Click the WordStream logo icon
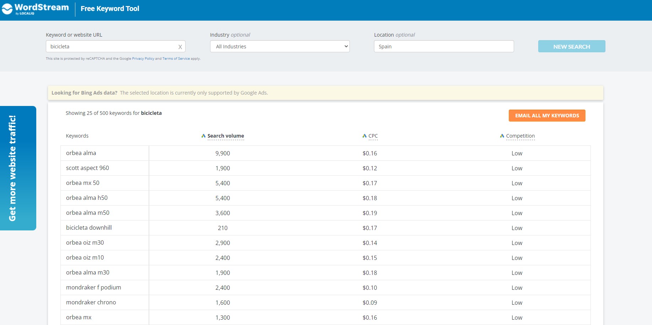Screen dimensions: 652x325 [7, 9]
